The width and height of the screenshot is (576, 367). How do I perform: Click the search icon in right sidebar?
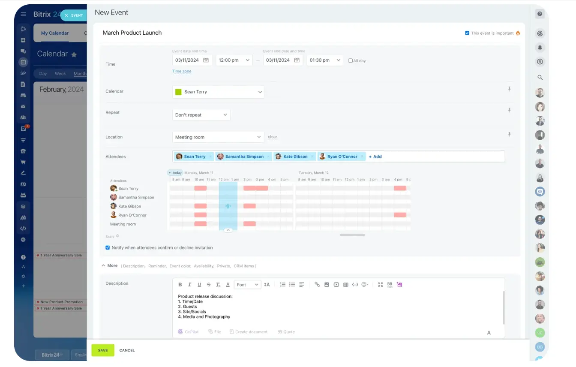point(540,78)
